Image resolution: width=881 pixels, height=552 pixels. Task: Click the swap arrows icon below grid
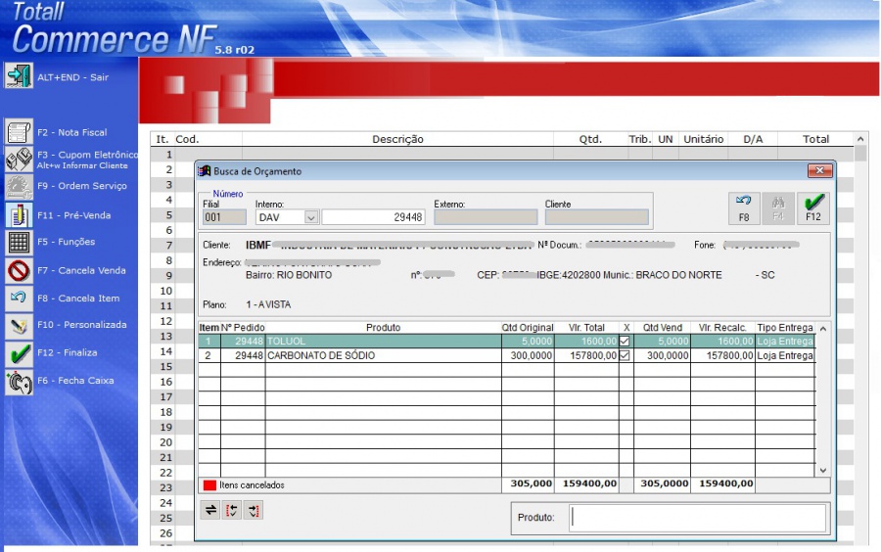click(x=210, y=510)
